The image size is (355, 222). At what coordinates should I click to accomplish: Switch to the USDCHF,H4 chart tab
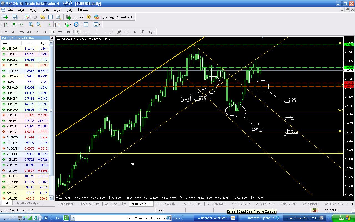67,204
